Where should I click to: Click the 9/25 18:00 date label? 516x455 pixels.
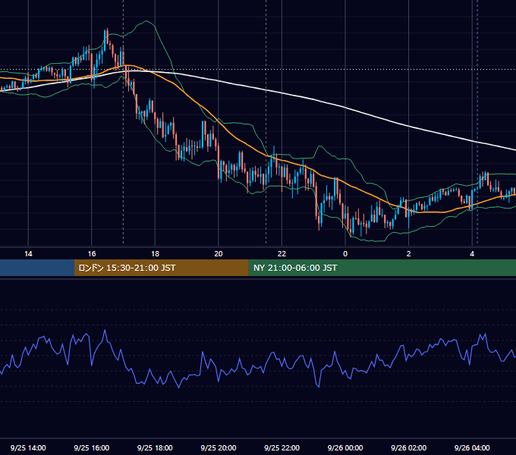tap(155, 447)
